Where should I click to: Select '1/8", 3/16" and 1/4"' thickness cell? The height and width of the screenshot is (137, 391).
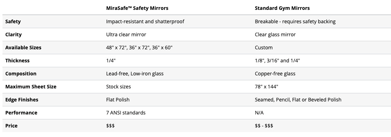[x=277, y=61]
